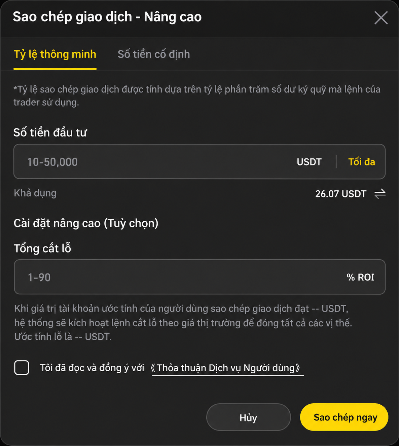Open the Số tiền cố định tab

pos(154,54)
